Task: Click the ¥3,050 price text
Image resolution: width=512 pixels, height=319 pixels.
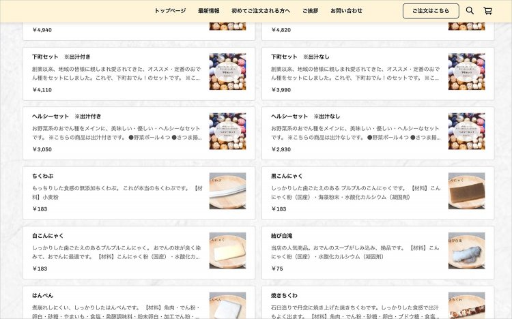Action: (x=42, y=150)
